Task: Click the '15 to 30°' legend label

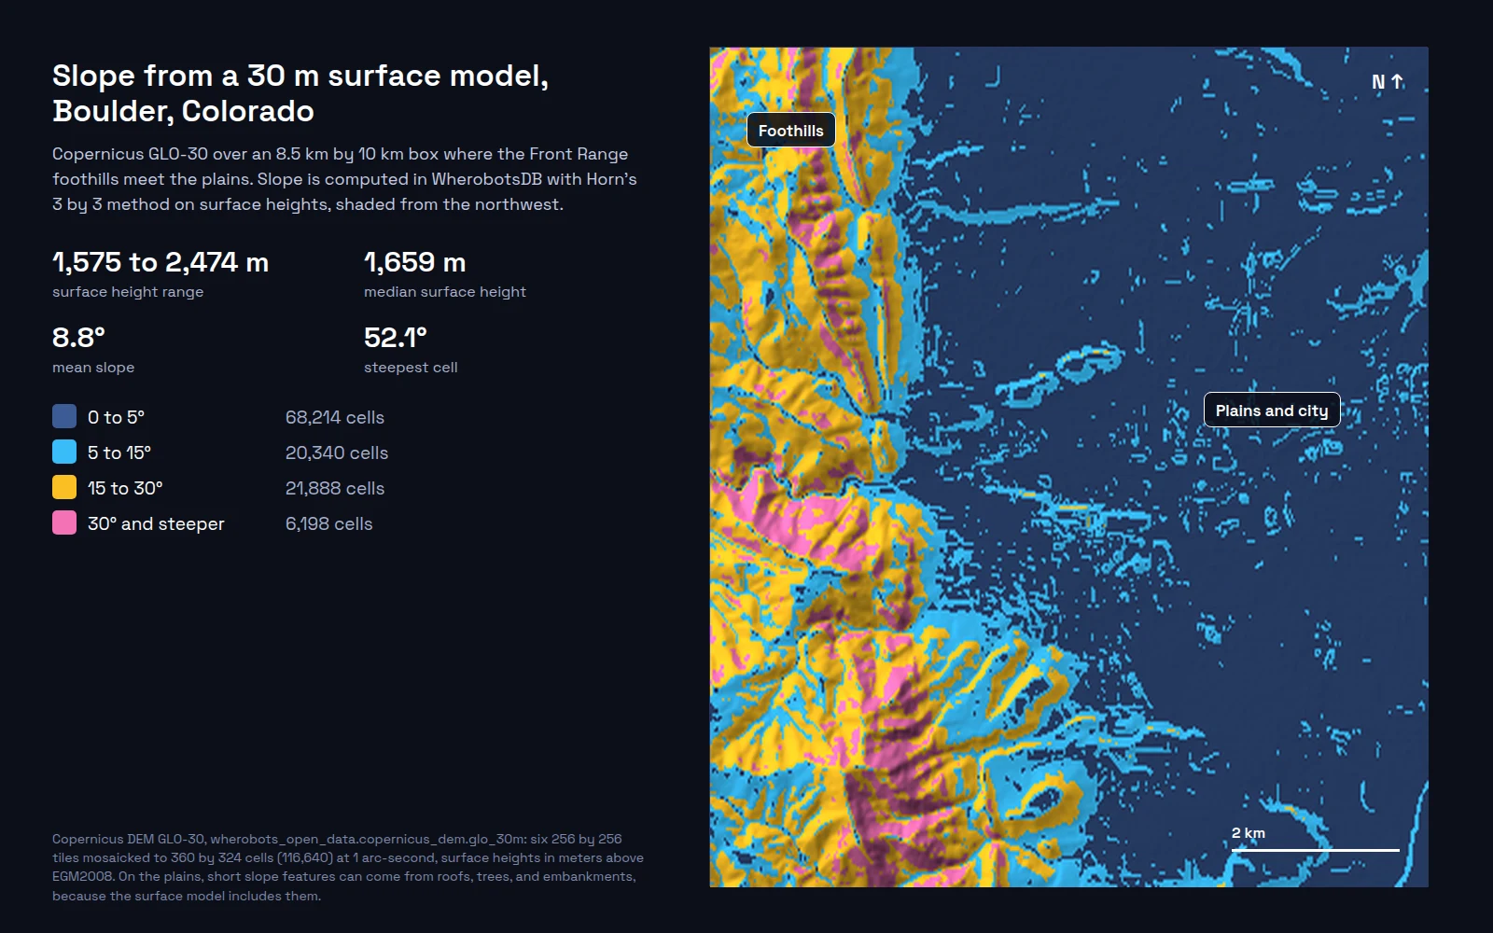Action: (125, 488)
